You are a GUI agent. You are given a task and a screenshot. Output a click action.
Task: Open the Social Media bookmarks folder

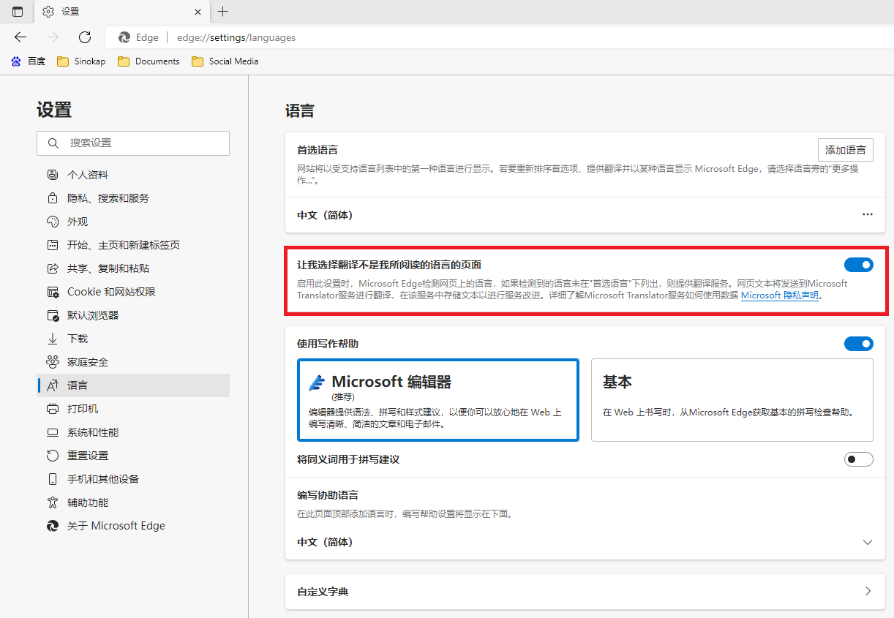pyautogui.click(x=225, y=61)
